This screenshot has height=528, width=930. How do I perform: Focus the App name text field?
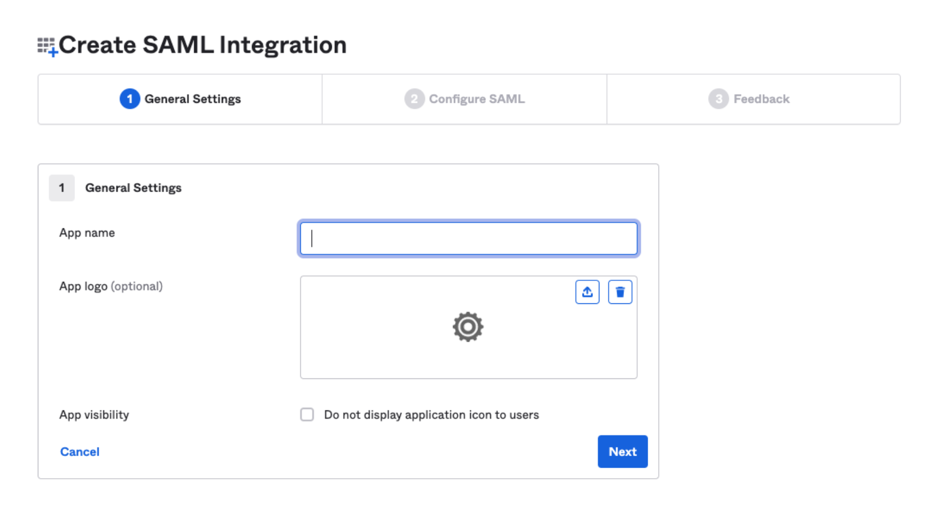point(468,238)
